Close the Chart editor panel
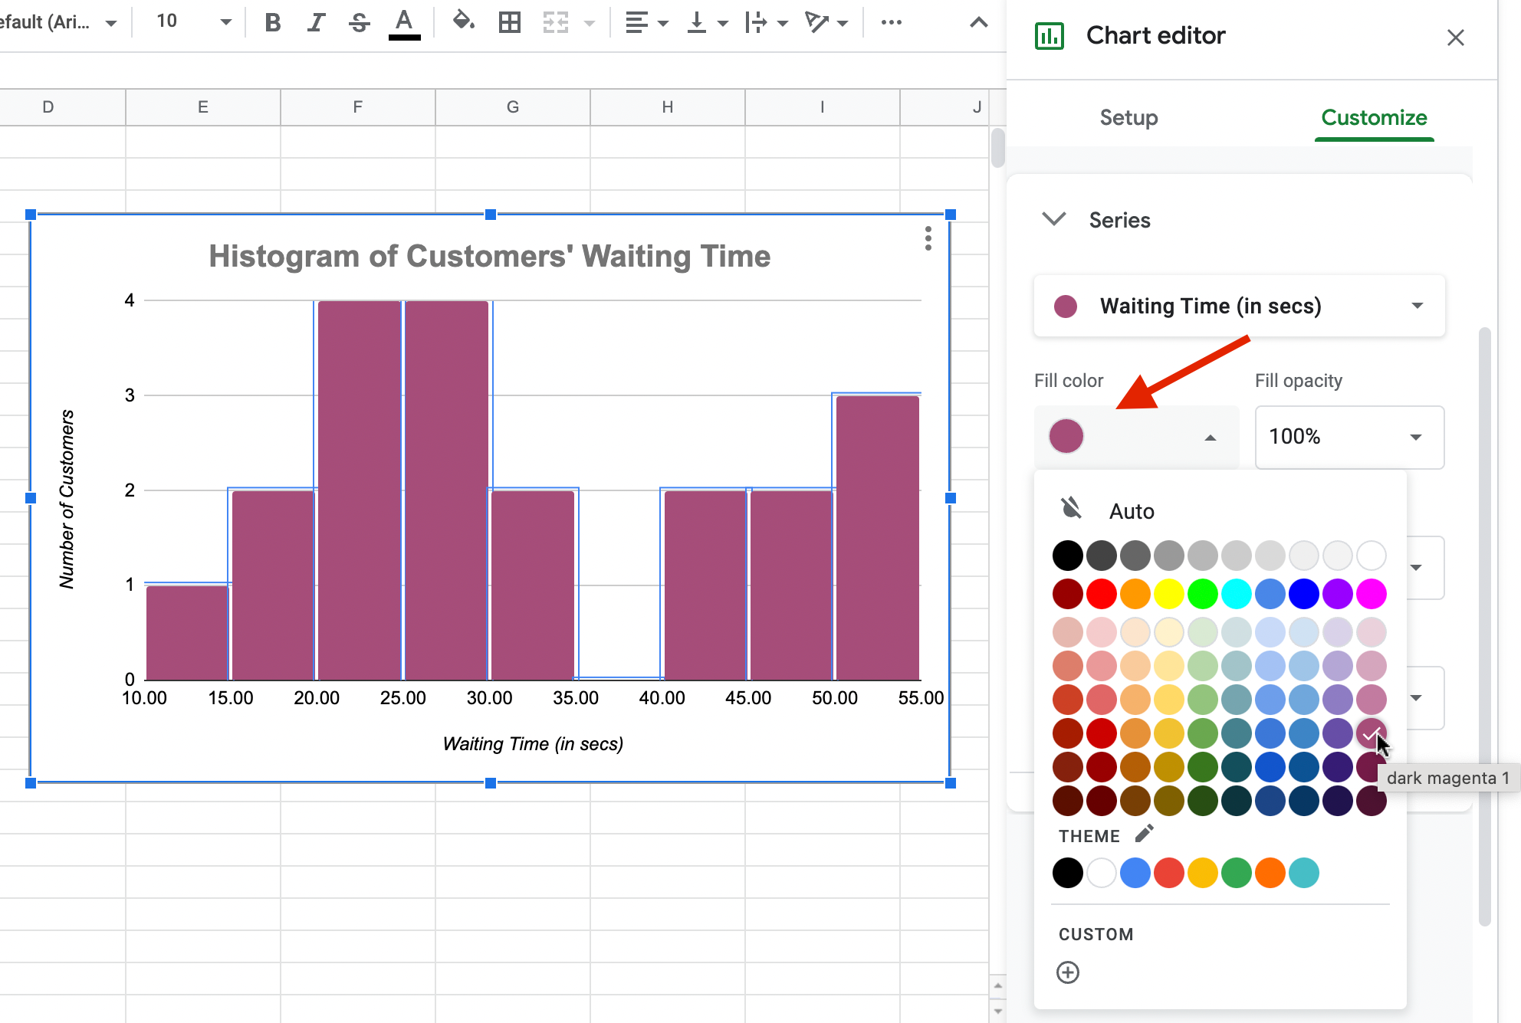Image resolution: width=1521 pixels, height=1023 pixels. (1455, 37)
